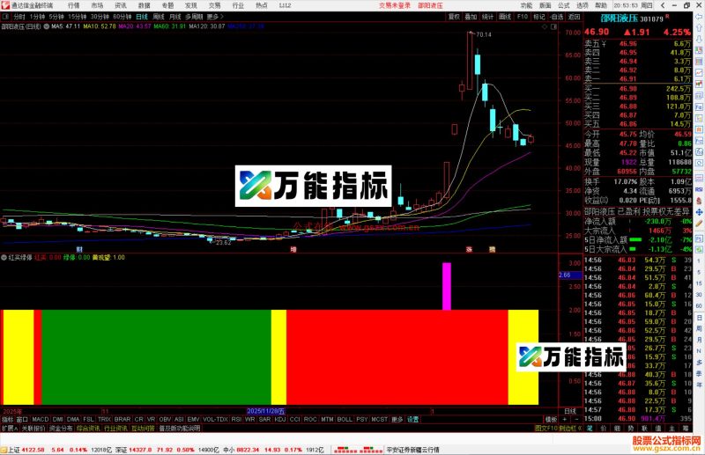Screen dimensions: 705x455
Task: Select the 周线 weekly period
Action: coord(159,17)
